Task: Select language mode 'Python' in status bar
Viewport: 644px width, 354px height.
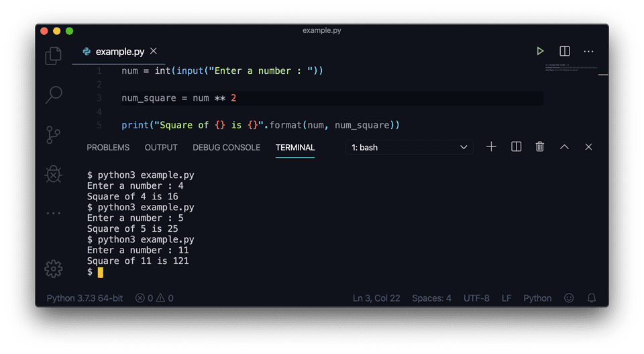Action: [x=537, y=298]
